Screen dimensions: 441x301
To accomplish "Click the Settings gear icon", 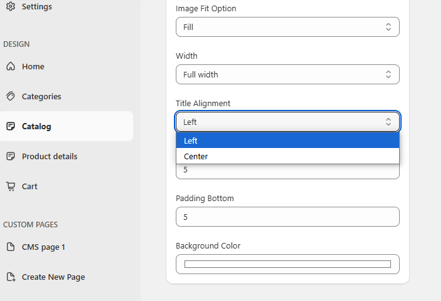I will point(11,6).
